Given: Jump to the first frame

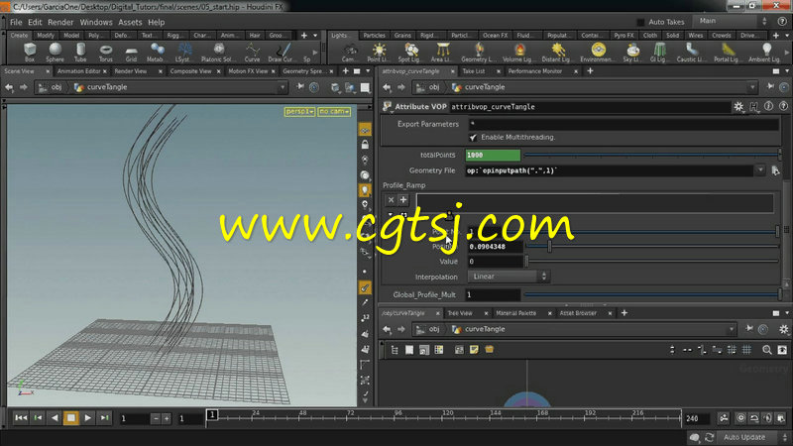Looking at the screenshot, I should [x=21, y=417].
